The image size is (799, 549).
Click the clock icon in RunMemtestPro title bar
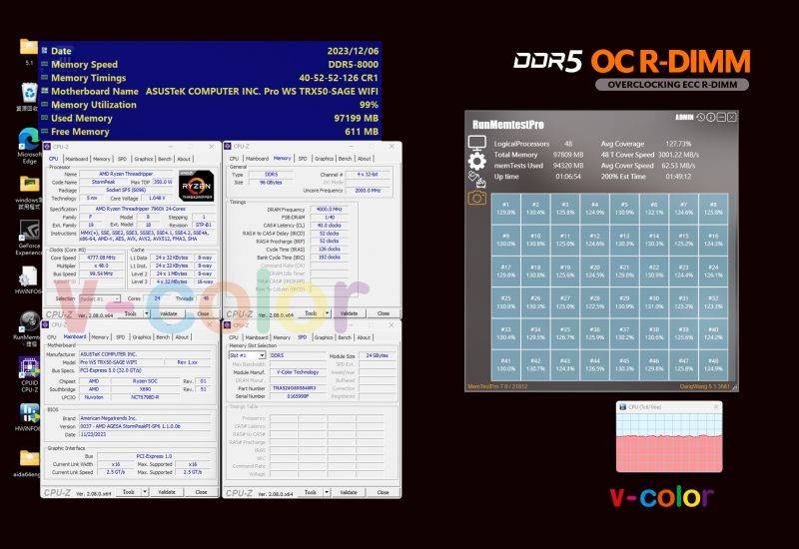pyautogui.click(x=700, y=118)
